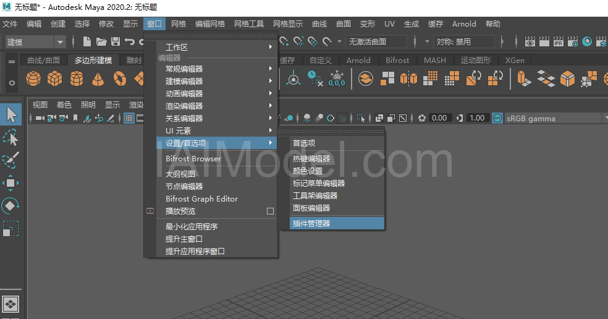608x319 pixels.
Task: Click the 无激活曲面 live surface field
Action: point(376,42)
